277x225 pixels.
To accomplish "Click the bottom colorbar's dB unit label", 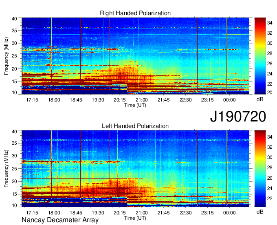I will tap(260, 212).
